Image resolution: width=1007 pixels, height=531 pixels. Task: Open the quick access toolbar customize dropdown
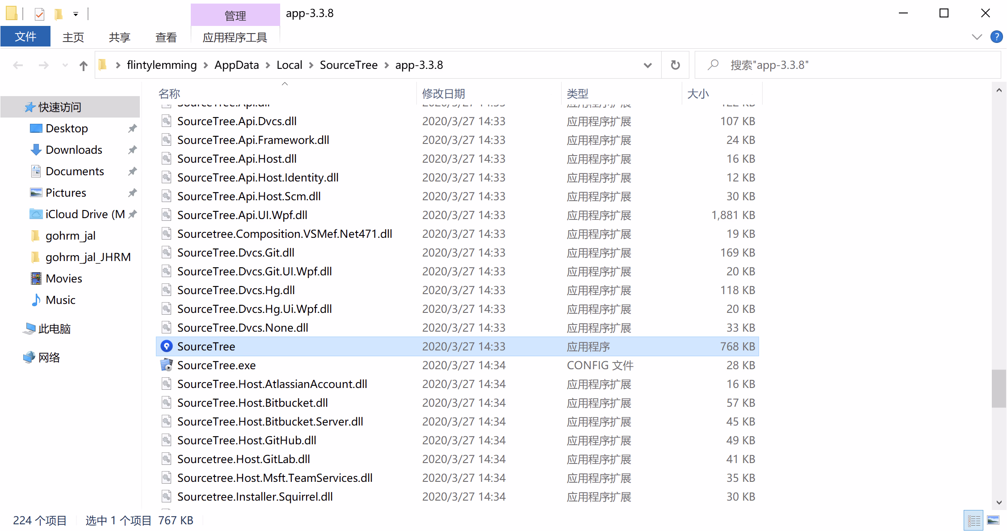pyautogui.click(x=76, y=14)
